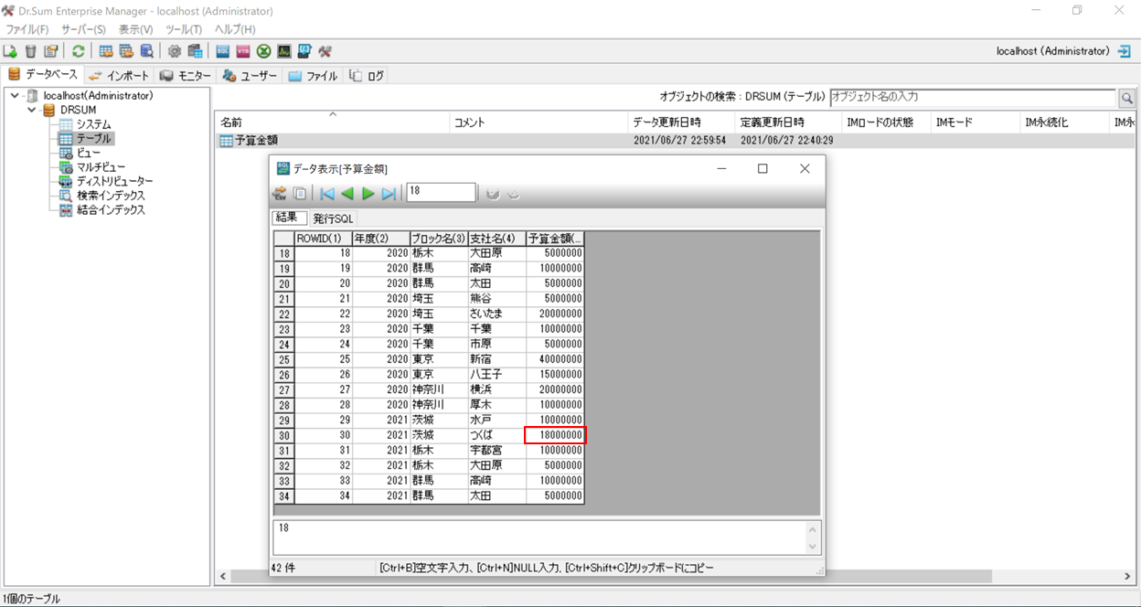Click the pink VTB toolbar icon
This screenshot has width=1141, height=607.
pos(243,51)
